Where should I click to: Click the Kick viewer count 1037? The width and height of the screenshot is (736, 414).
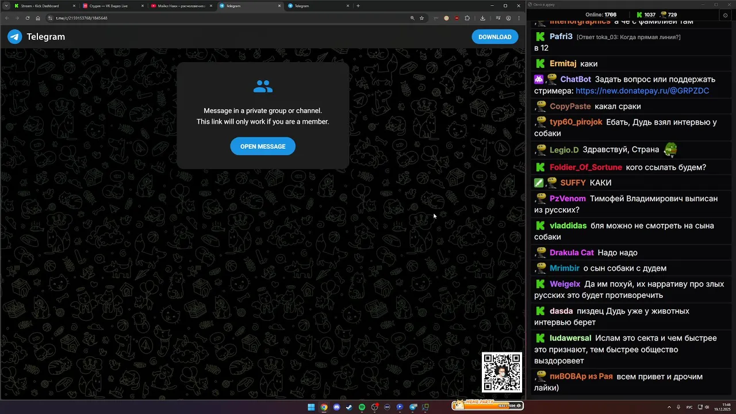pyautogui.click(x=646, y=14)
